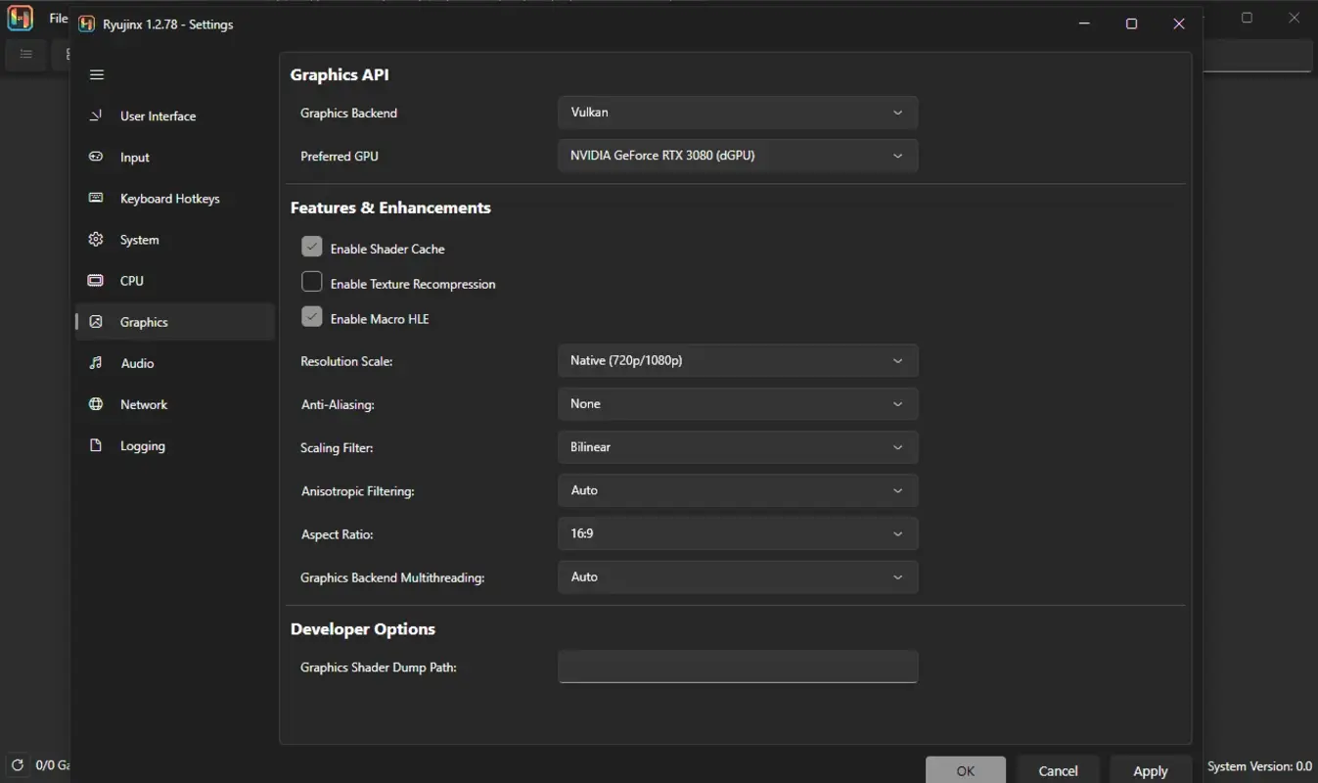Select the Input settings icon
1318x783 pixels.
[95, 157]
